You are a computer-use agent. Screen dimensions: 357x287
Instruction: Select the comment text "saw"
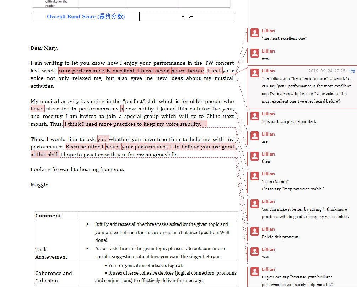(x=265, y=257)
